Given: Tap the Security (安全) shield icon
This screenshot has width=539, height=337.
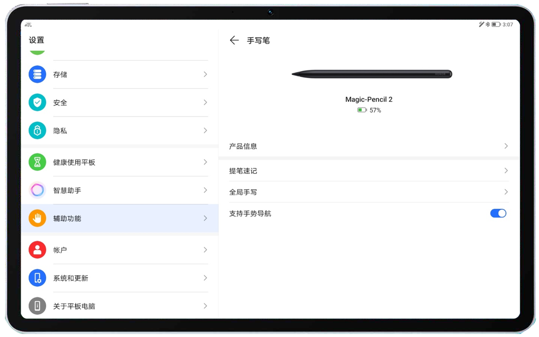Looking at the screenshot, I should click(x=37, y=102).
